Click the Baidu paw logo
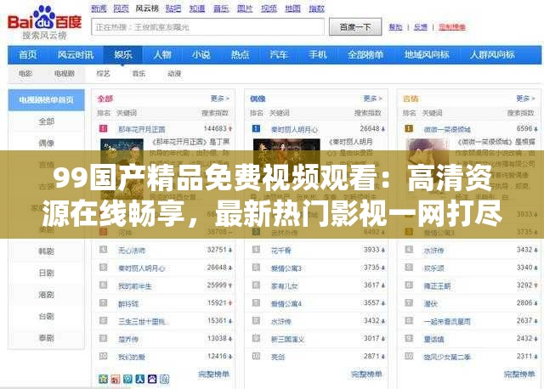The width and height of the screenshot is (544, 389). 44,17
